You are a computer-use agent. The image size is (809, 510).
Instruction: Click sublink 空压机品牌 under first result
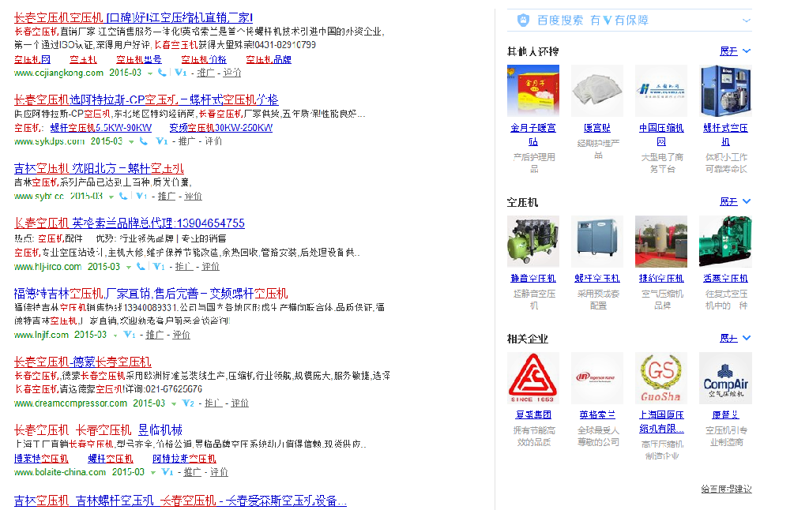click(269, 59)
